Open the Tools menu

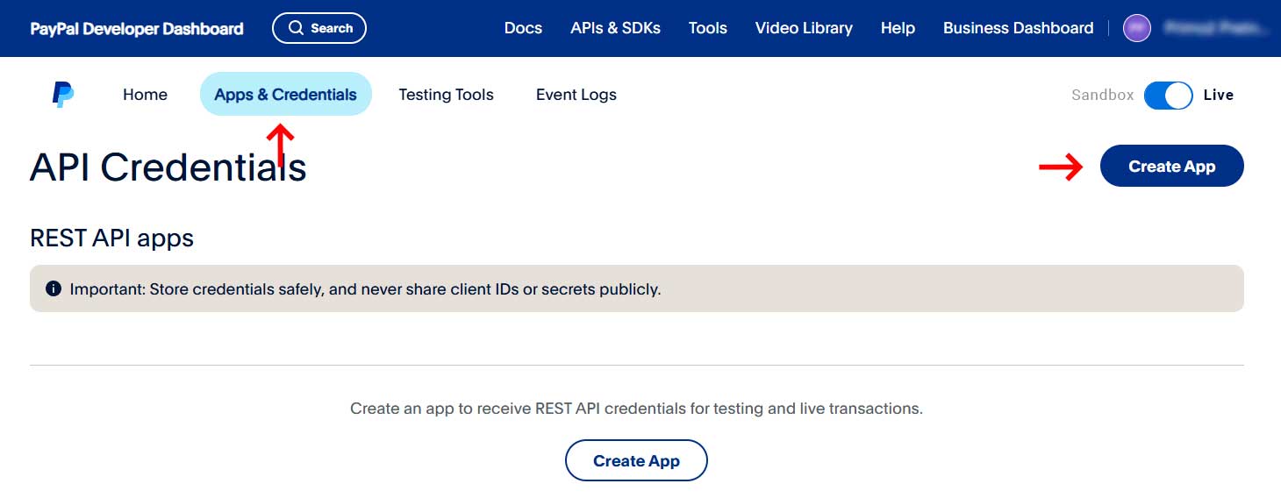708,28
